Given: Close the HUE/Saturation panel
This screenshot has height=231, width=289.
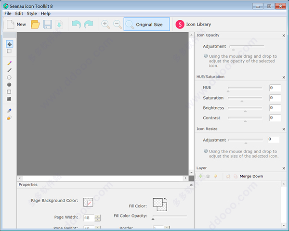Looking at the screenshot, I should (284, 77).
